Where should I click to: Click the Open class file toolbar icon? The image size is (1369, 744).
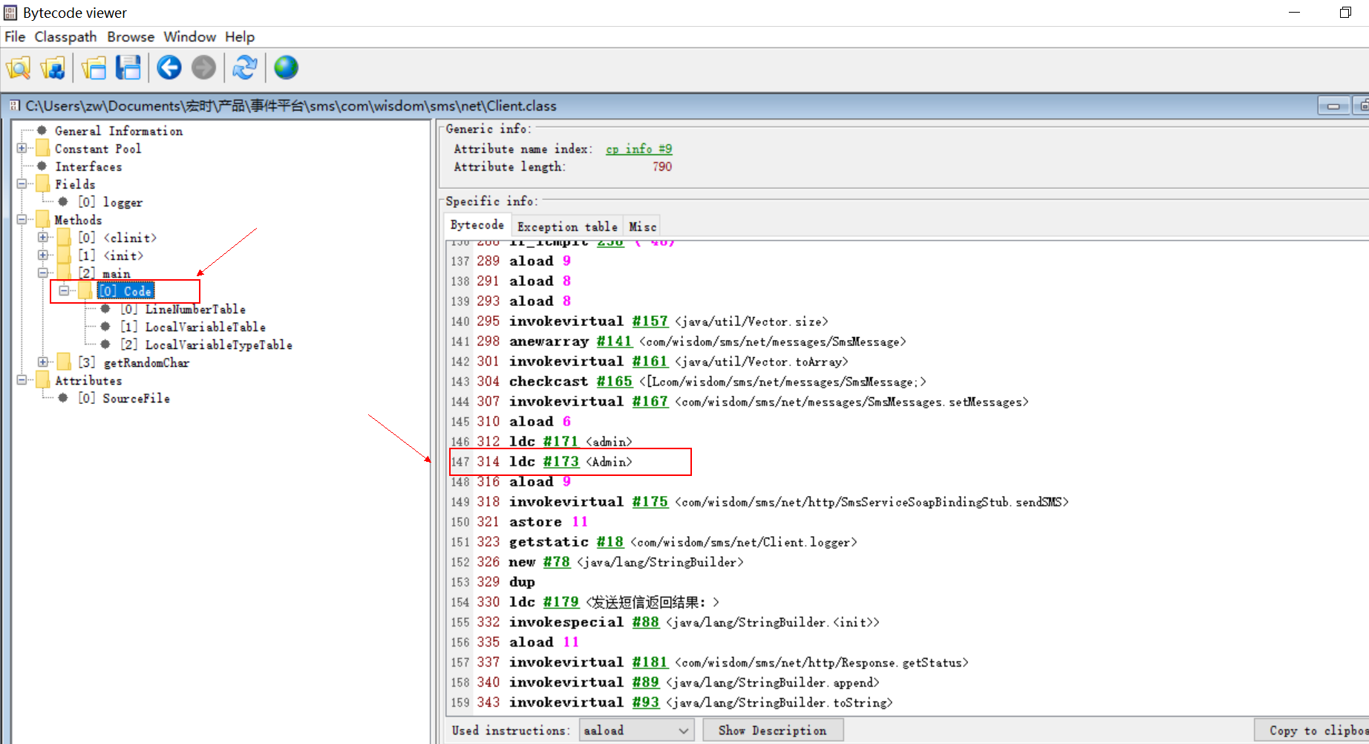(19, 68)
